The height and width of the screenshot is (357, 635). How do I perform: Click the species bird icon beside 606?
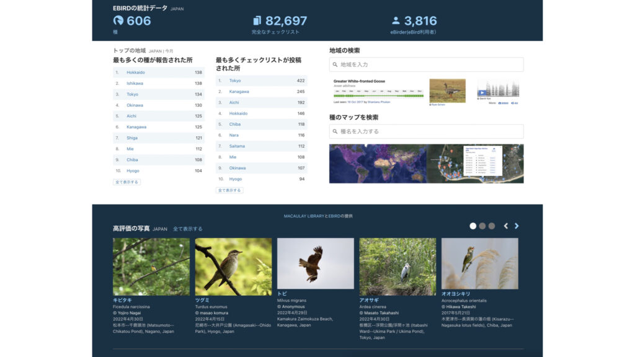point(118,20)
